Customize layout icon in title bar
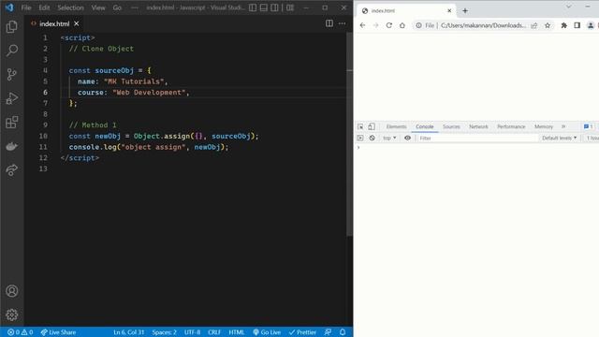This screenshot has height=337, width=599. (x=290, y=7)
